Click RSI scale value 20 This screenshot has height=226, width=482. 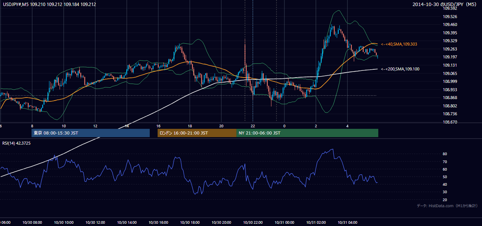(x=445, y=200)
